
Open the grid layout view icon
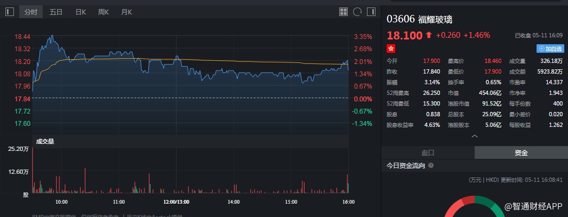(343, 11)
